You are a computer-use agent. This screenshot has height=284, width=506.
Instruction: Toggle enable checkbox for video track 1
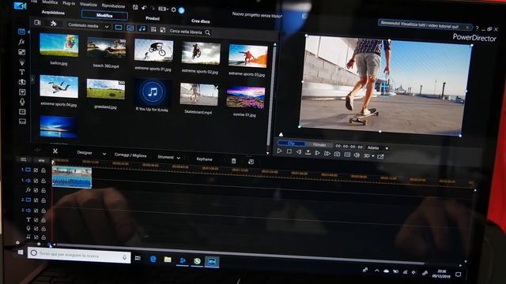[x=36, y=170]
